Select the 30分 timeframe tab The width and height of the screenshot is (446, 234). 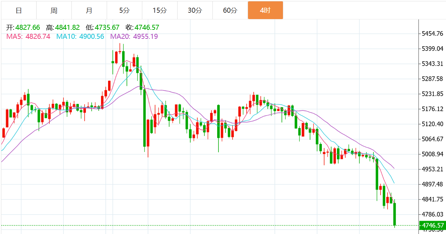[195, 10]
